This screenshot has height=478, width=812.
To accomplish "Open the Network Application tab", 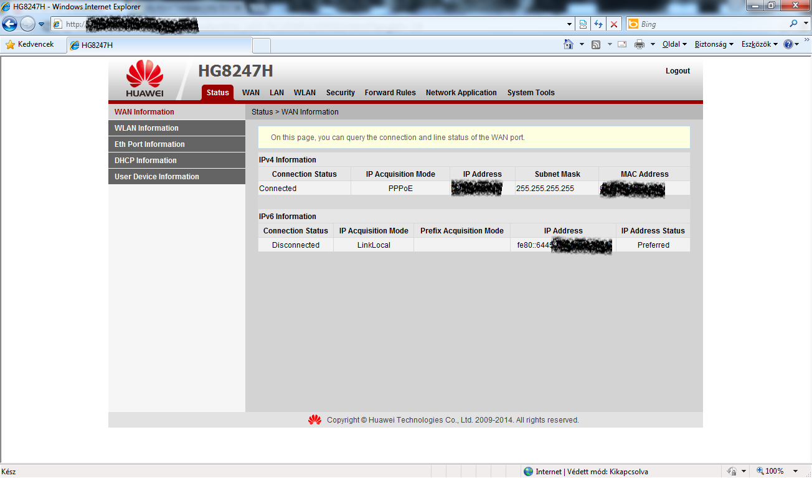I will [461, 93].
